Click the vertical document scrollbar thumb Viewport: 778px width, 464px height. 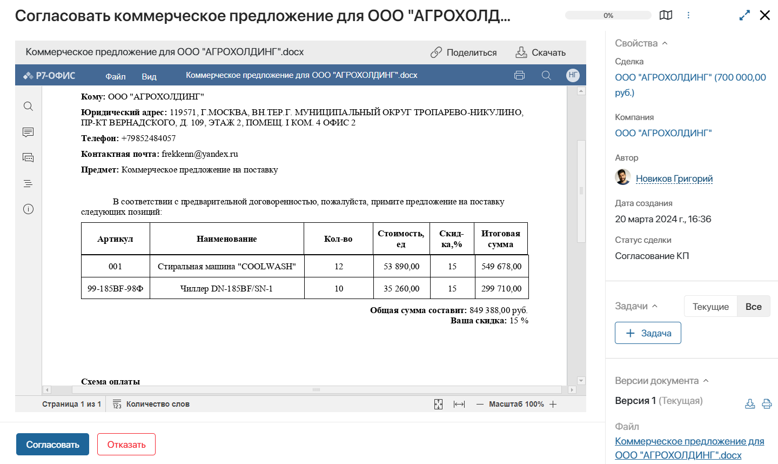coord(581,191)
